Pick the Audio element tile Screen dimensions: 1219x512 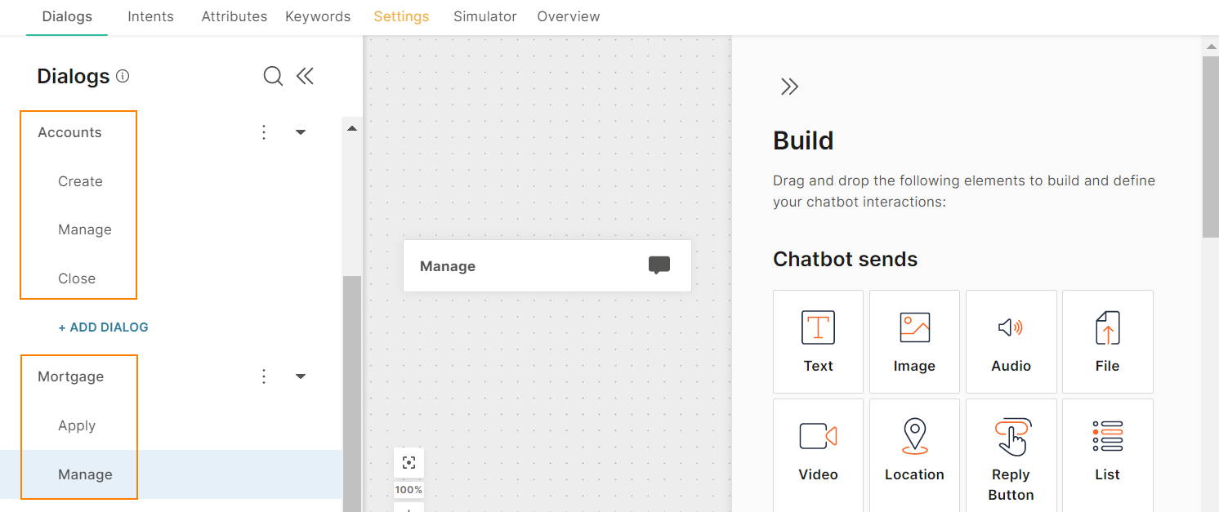pyautogui.click(x=1011, y=341)
